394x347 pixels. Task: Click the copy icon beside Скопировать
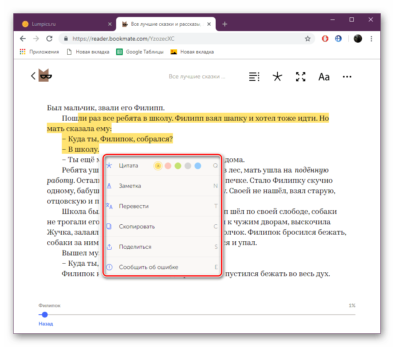pyautogui.click(x=109, y=226)
